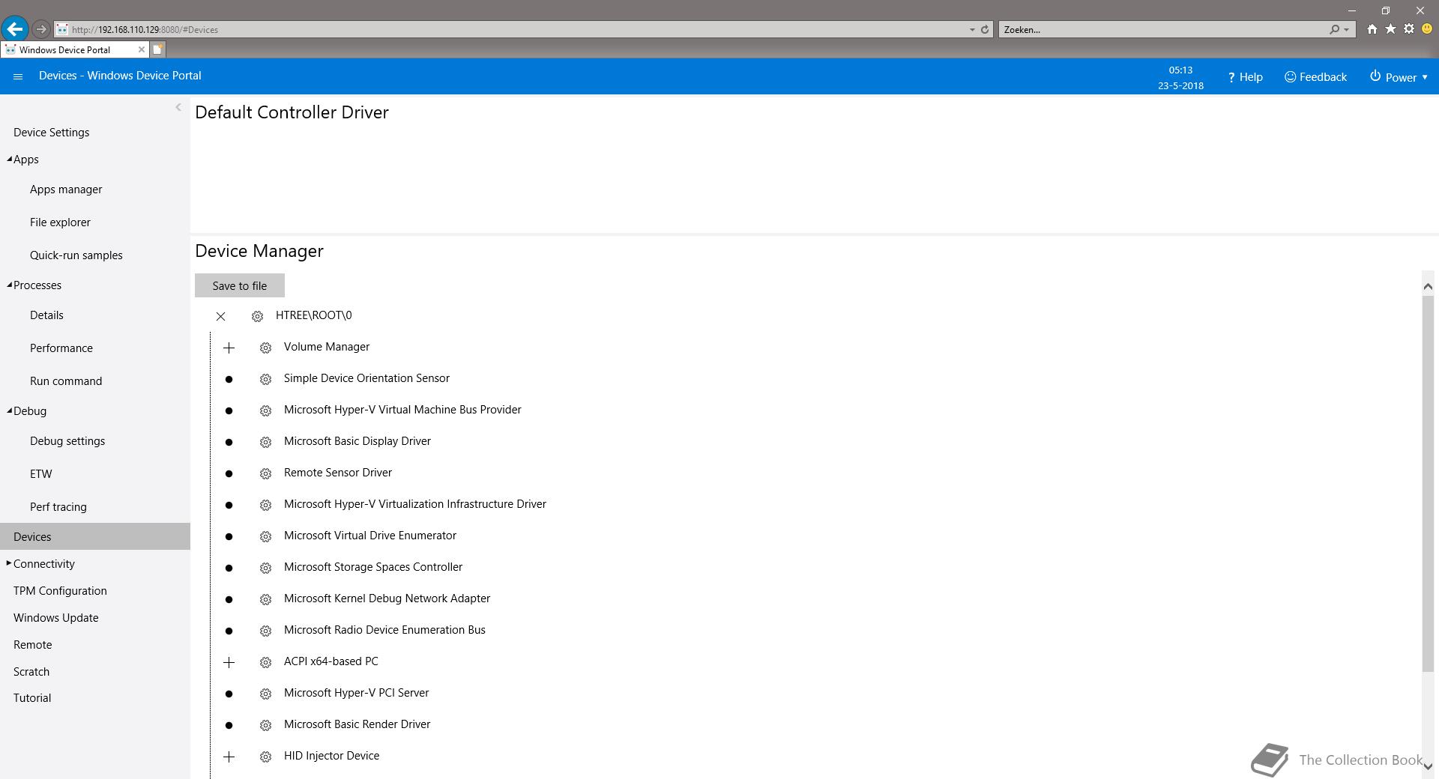Screen dimensions: 1439x779
Task: Select Remote Sensor Driver row text
Action: [338, 473]
